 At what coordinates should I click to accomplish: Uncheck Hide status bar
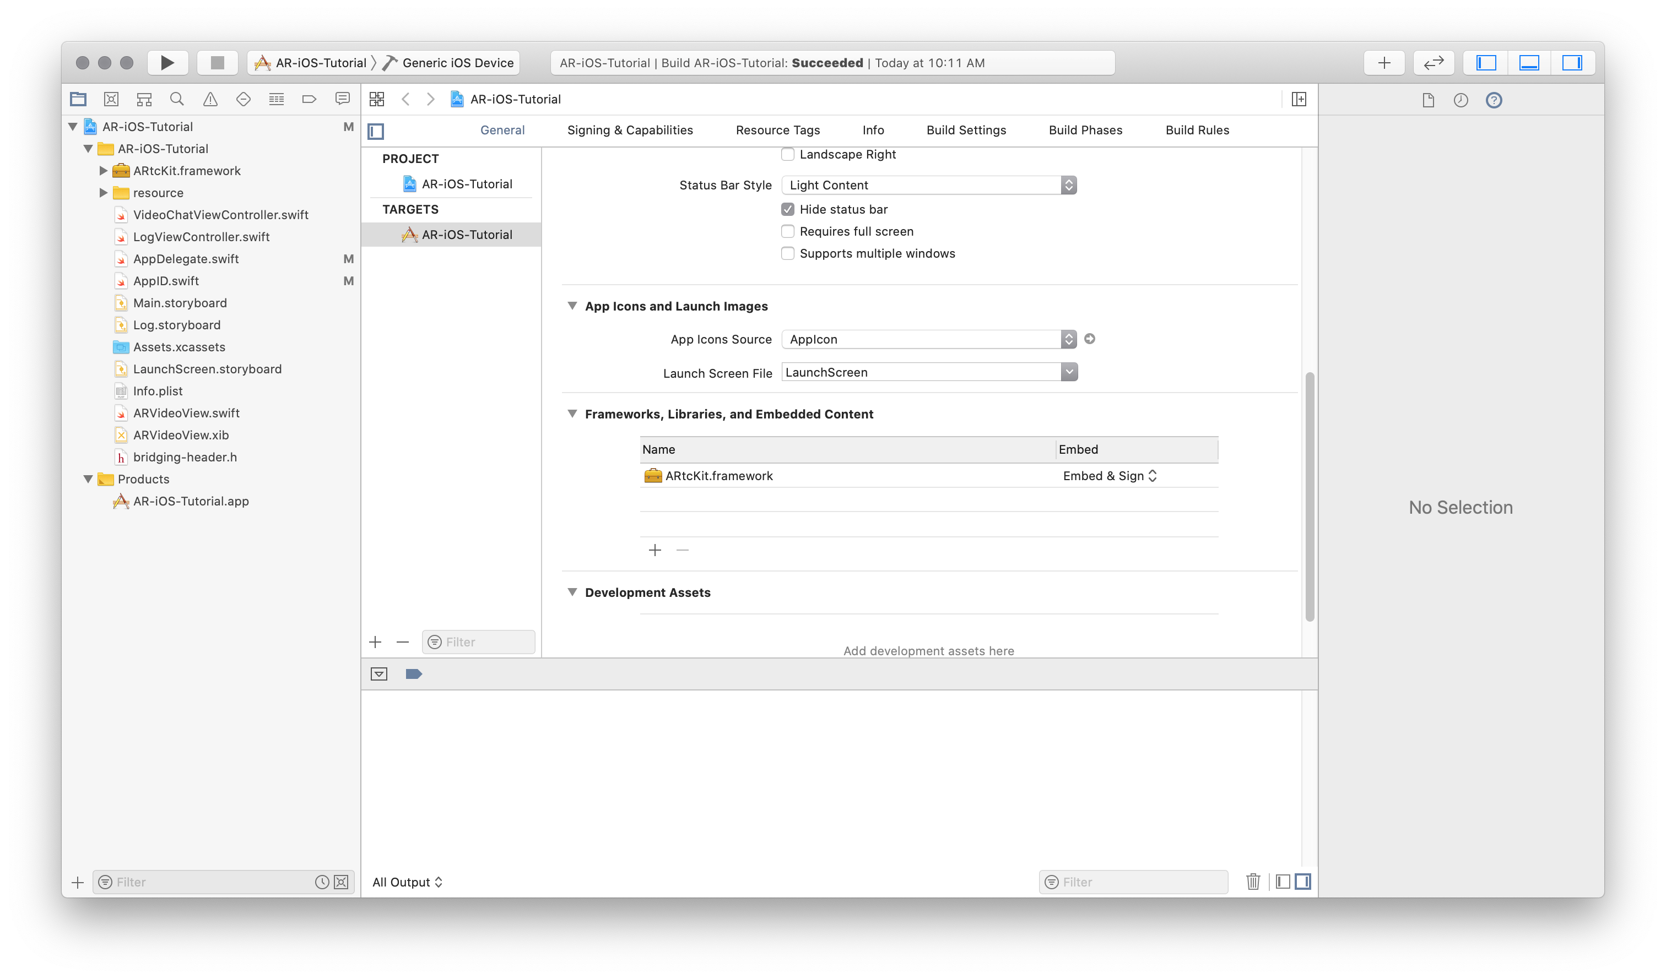tap(787, 209)
